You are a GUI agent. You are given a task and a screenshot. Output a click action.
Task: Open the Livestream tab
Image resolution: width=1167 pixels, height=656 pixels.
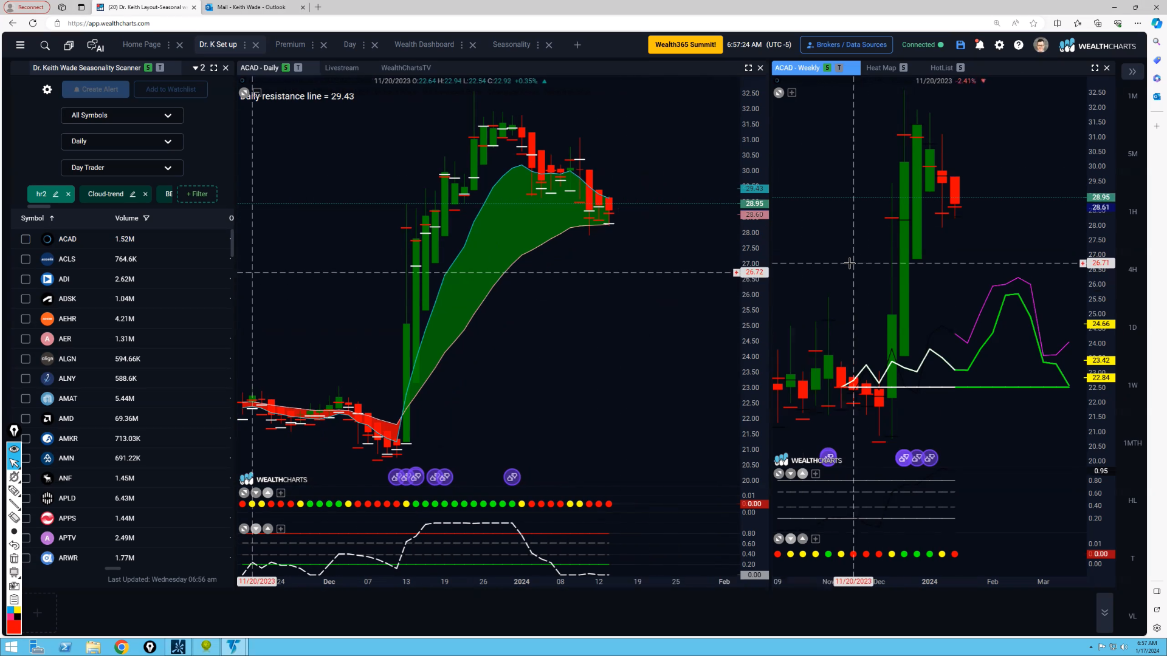pos(342,68)
